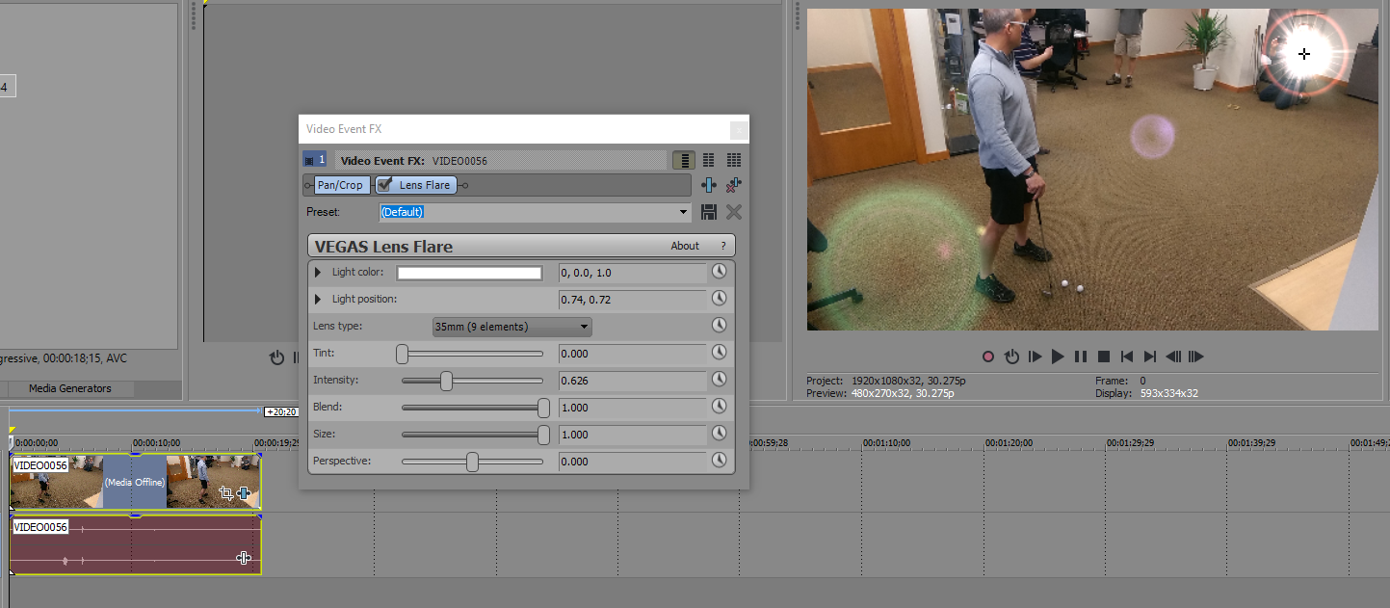The width and height of the screenshot is (1390, 608).
Task: Switch to the single-column plug-in layout view
Action: pyautogui.click(x=684, y=160)
